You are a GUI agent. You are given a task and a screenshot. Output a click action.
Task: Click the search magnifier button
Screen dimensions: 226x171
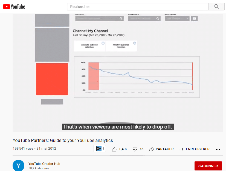pyautogui.click(x=216, y=7)
